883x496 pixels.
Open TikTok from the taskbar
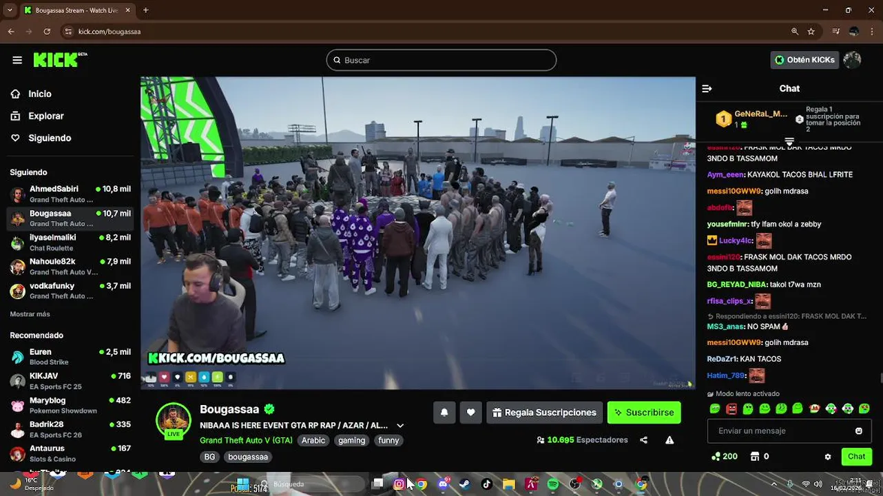click(487, 484)
